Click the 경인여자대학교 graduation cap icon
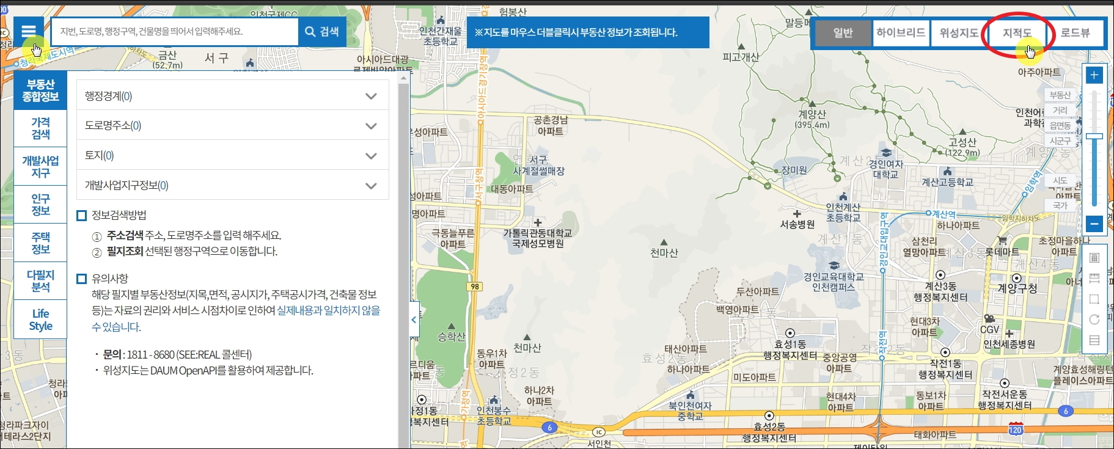The height and width of the screenshot is (449, 1114). (886, 153)
